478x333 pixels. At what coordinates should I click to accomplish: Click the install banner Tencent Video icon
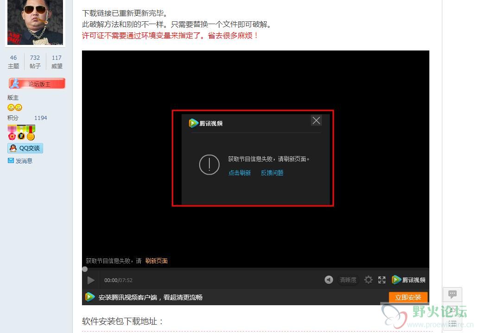(x=90, y=297)
